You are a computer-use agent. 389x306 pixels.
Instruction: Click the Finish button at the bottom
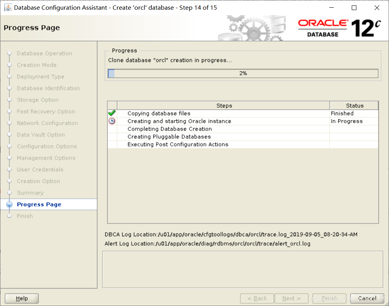pyautogui.click(x=329, y=298)
